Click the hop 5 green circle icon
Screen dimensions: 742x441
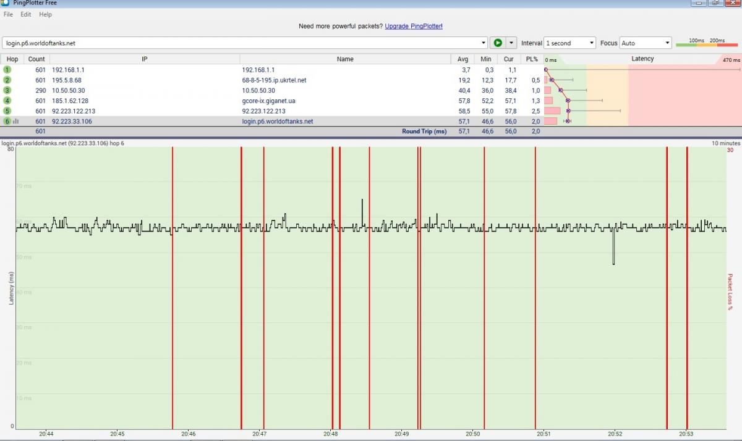[7, 111]
